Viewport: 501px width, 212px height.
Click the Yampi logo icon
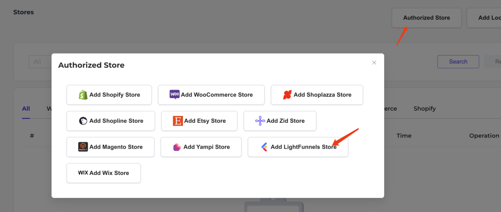coord(177,147)
